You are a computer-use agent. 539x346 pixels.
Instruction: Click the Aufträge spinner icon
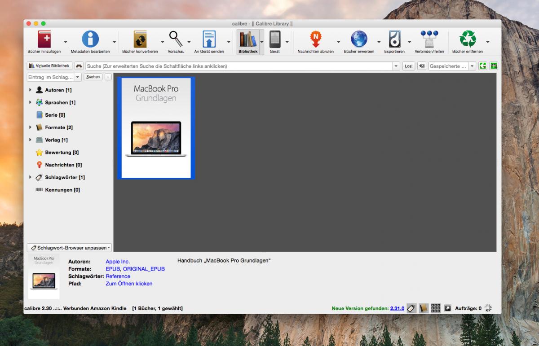click(x=489, y=308)
